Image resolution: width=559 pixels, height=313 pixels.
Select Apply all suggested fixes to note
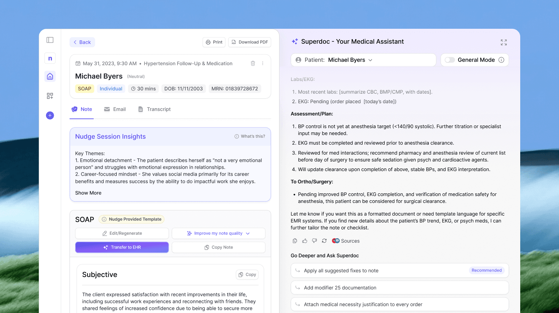tap(400, 270)
